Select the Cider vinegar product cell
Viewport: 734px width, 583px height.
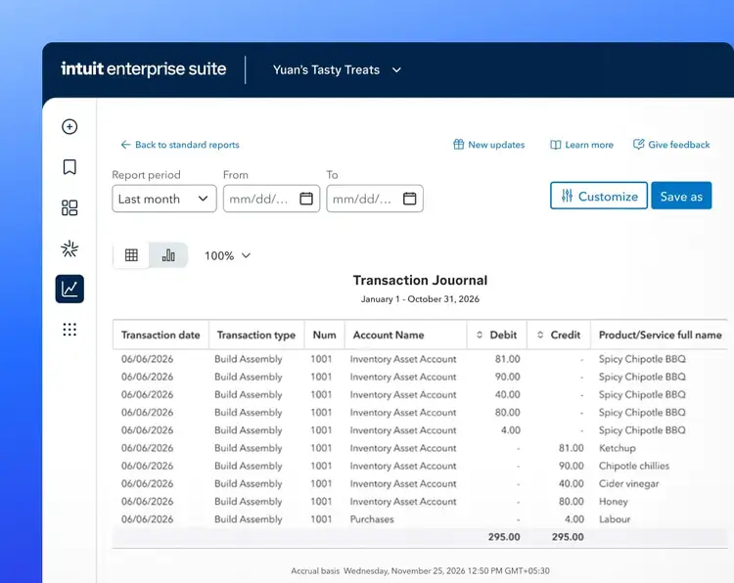coord(628,484)
